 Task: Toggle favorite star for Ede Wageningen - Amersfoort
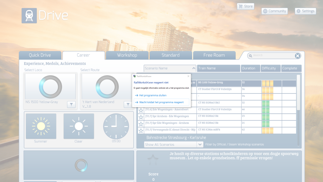point(141,110)
